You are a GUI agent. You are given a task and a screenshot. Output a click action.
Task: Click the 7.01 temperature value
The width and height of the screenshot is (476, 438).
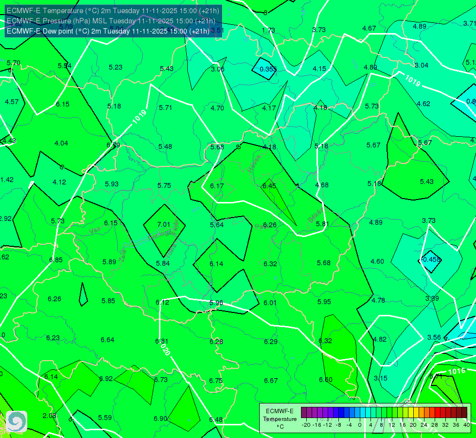tap(164, 224)
